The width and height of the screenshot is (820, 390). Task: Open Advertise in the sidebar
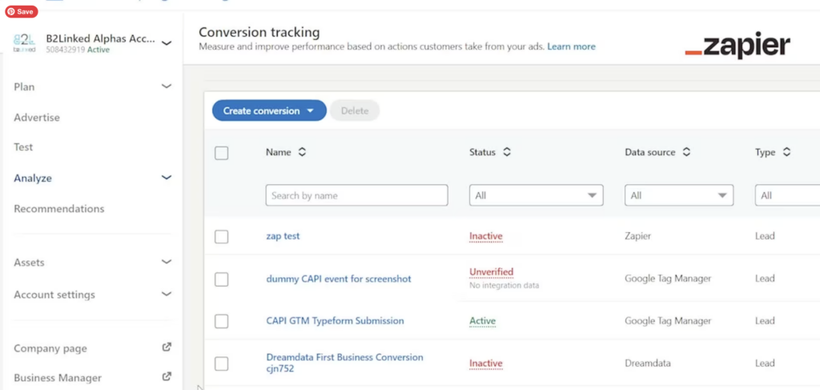click(x=37, y=118)
